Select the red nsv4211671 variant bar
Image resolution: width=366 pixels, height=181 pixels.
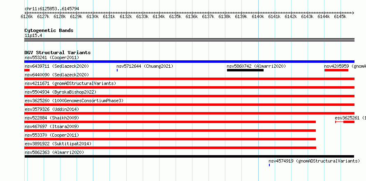189,87
